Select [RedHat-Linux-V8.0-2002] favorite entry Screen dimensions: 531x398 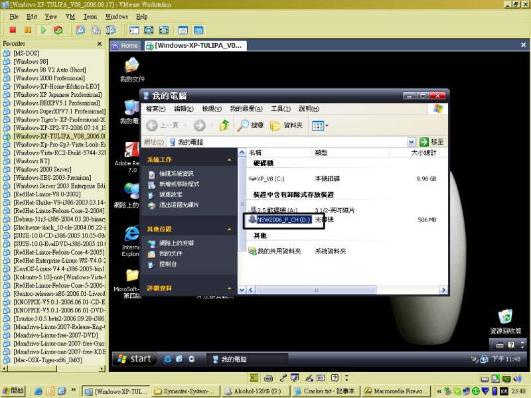coord(47,194)
